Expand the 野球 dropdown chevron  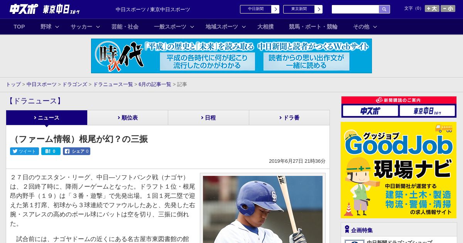point(57,27)
